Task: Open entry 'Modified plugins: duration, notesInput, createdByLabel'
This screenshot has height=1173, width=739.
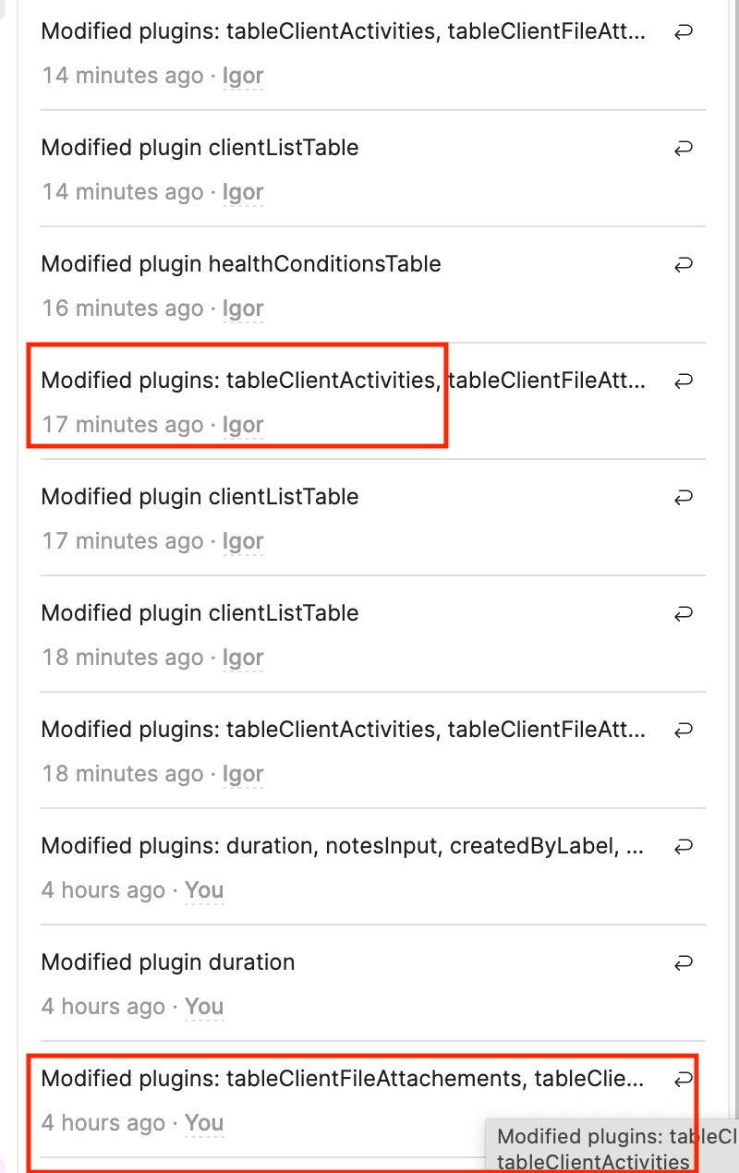Action: 342,846
